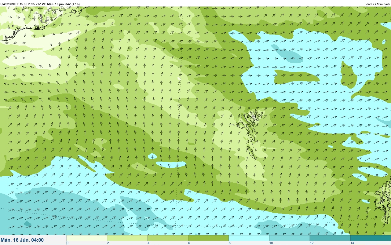Click the dark teal above-14 legend swatch
This screenshot has width=391, height=245.
371,238
